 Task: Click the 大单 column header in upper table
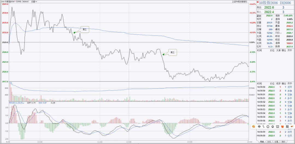pos(278,50)
